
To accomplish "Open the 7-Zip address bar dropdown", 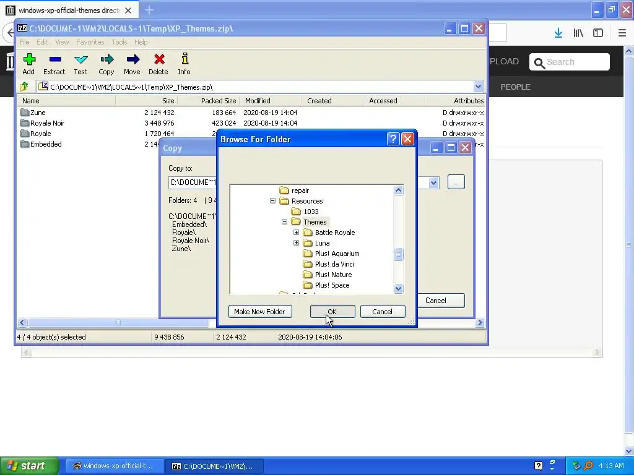I will [478, 87].
